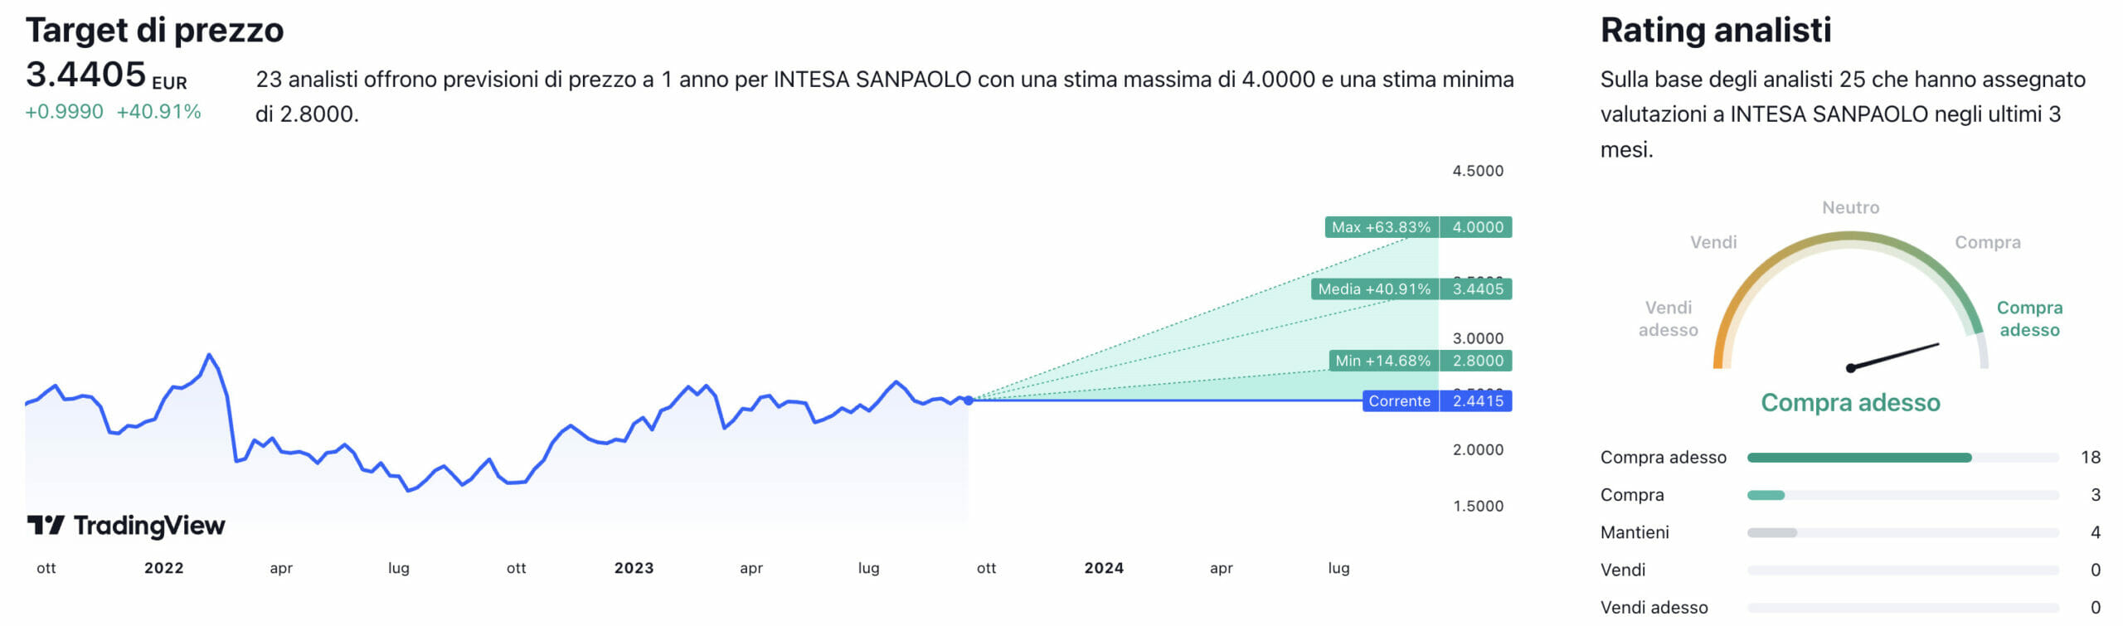Click the 4.5000 price axis label
2123x626 pixels.
1478,172
